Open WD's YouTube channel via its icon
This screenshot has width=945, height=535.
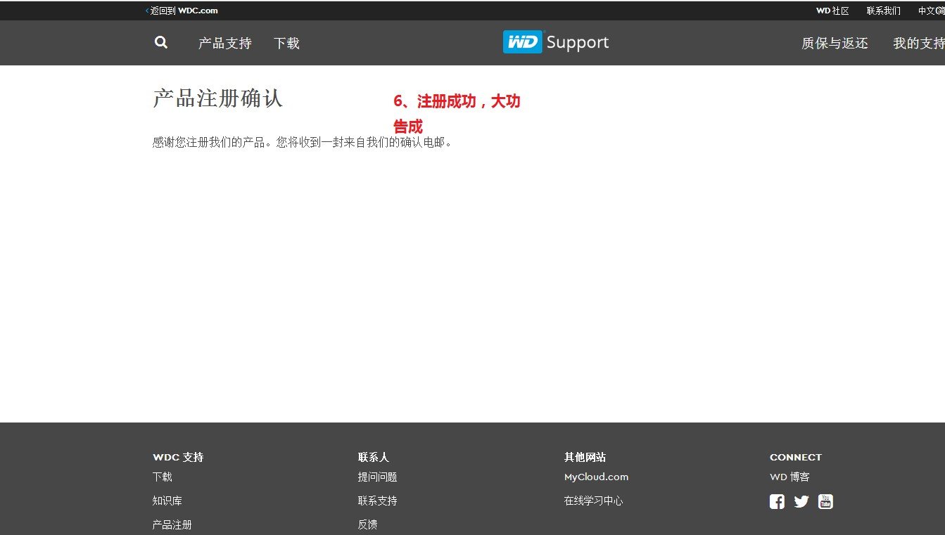(x=825, y=501)
